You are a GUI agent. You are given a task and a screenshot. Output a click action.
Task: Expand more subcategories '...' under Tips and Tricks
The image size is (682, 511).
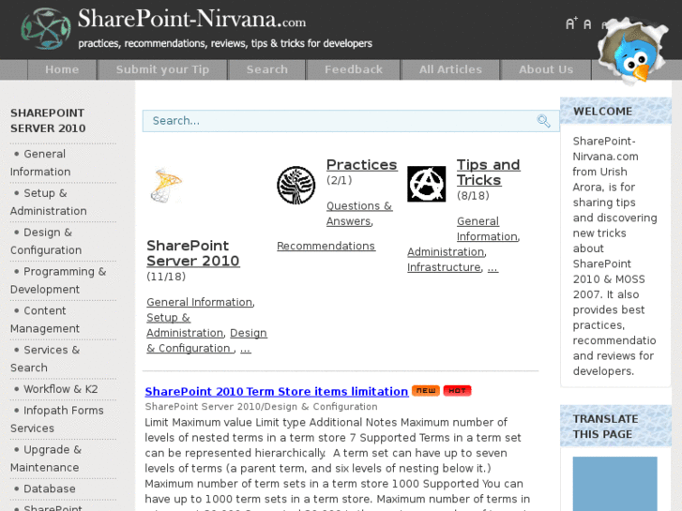click(493, 267)
